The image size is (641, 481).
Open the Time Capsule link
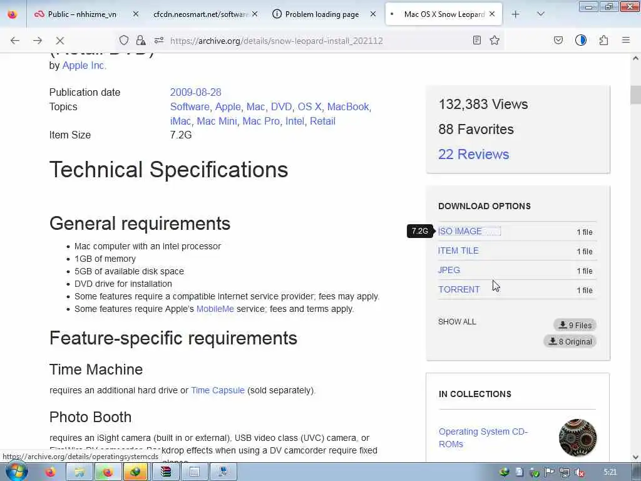pyautogui.click(x=217, y=390)
